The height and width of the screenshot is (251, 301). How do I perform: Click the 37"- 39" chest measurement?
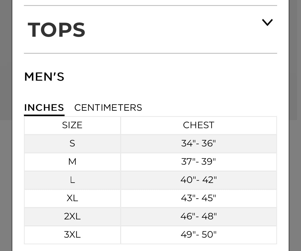198,162
